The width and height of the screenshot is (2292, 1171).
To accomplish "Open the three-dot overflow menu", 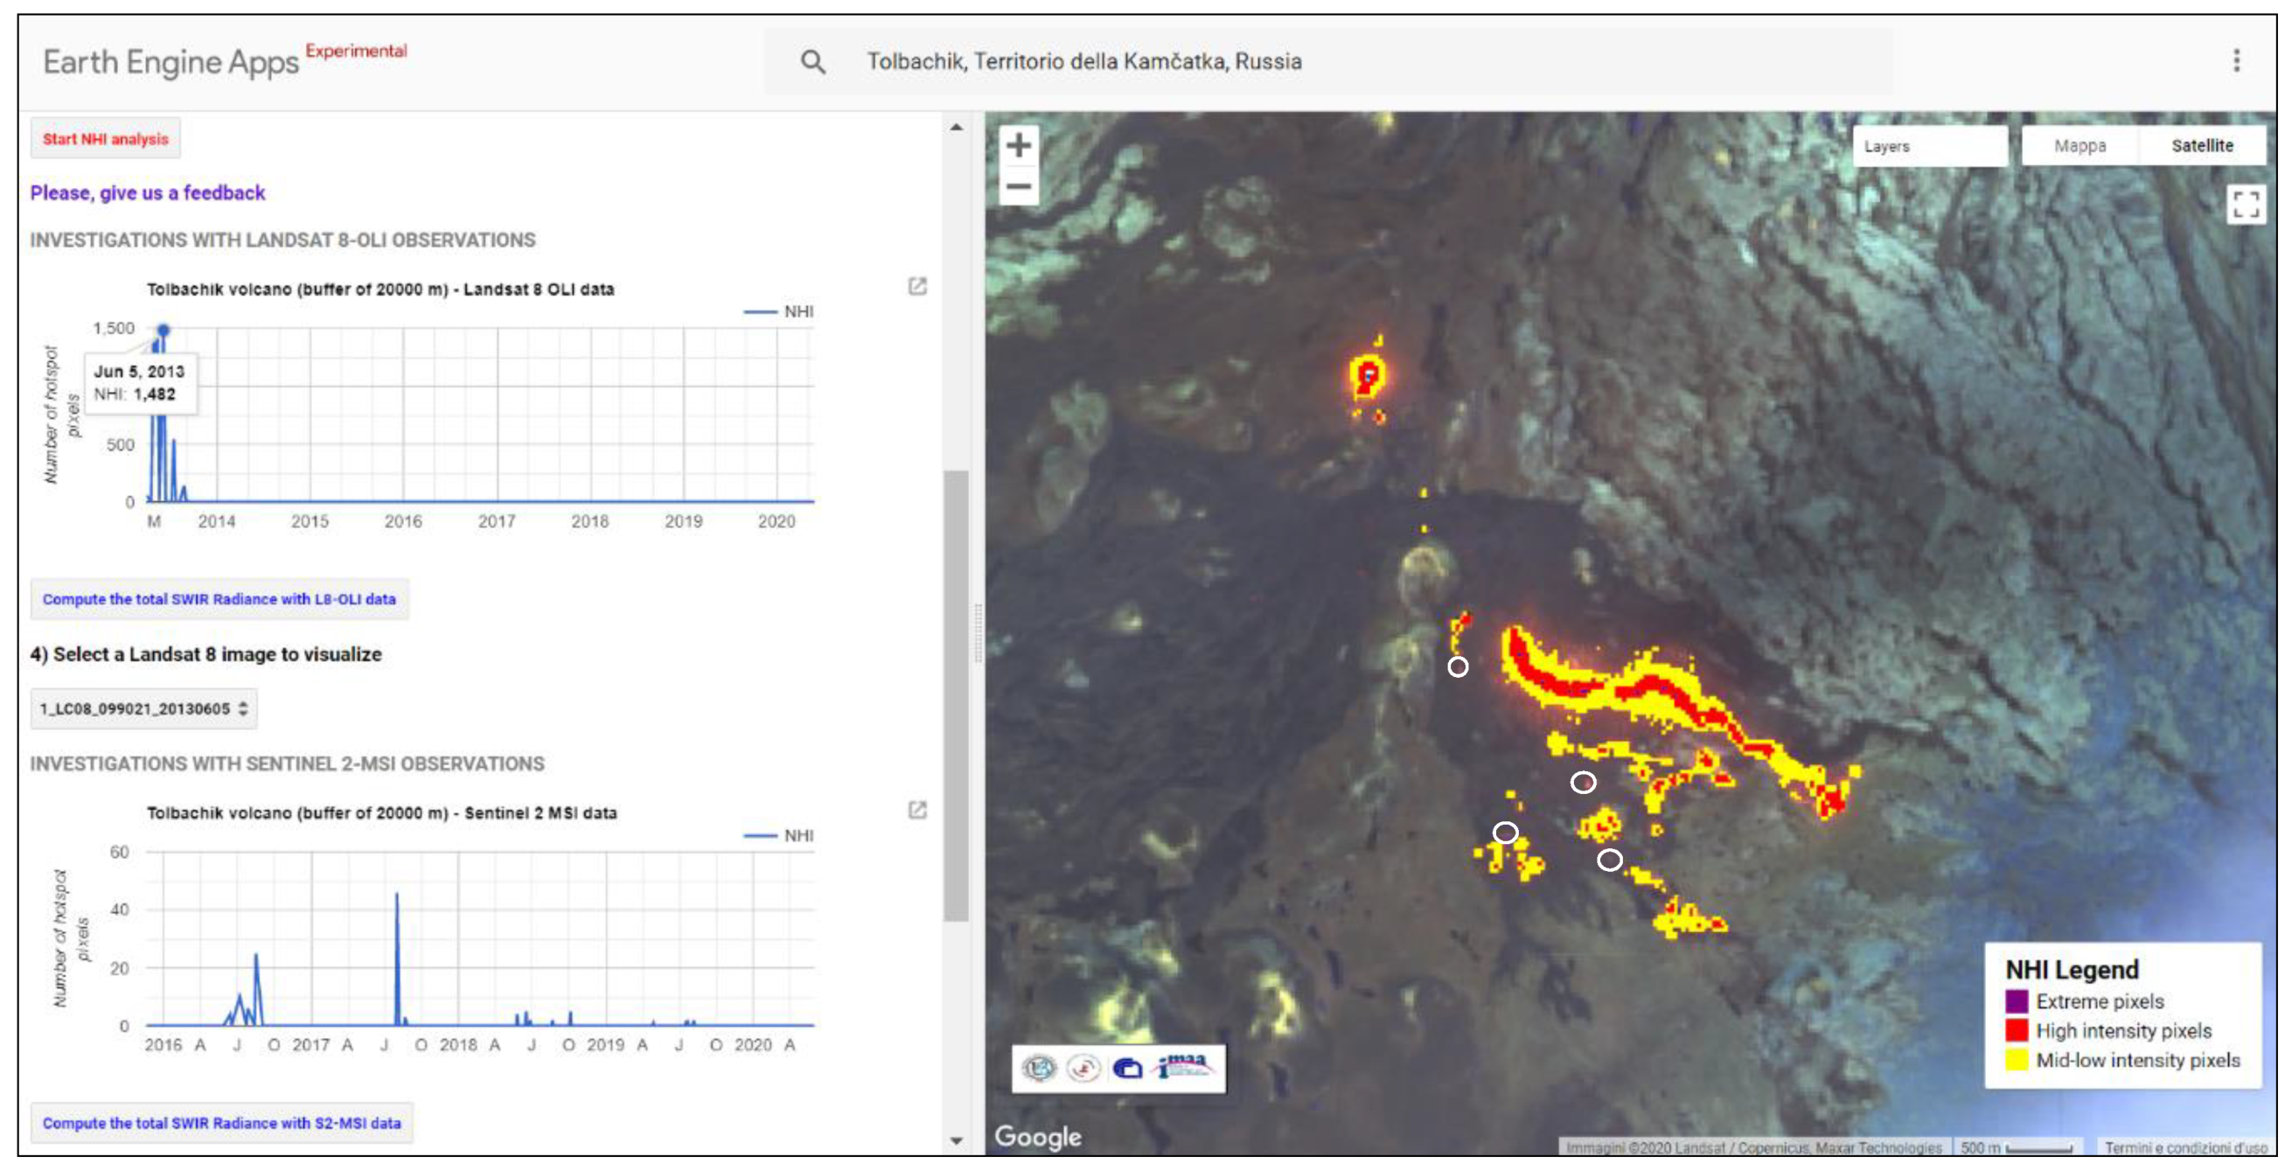I will tap(2236, 60).
